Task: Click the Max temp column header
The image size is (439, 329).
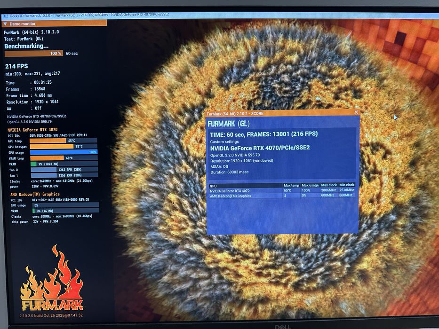Action: point(291,185)
